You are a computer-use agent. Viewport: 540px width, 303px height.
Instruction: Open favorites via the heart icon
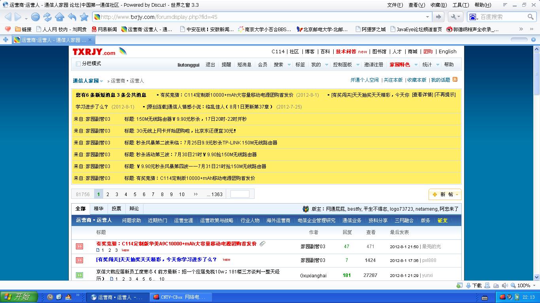tap(8, 29)
